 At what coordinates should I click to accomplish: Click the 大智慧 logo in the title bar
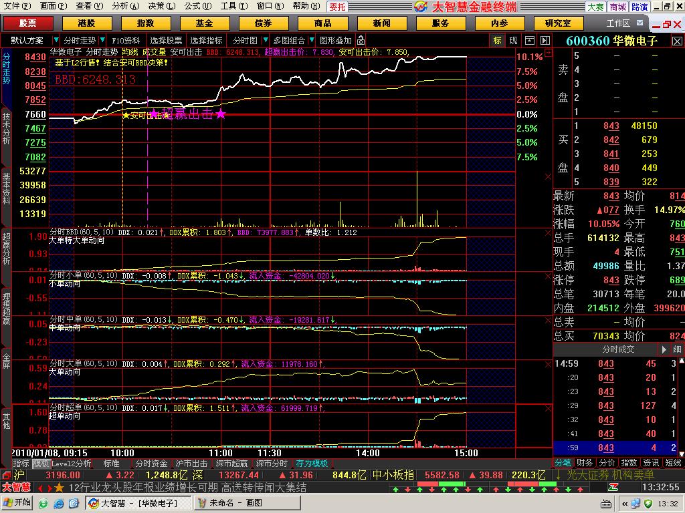coord(421,7)
